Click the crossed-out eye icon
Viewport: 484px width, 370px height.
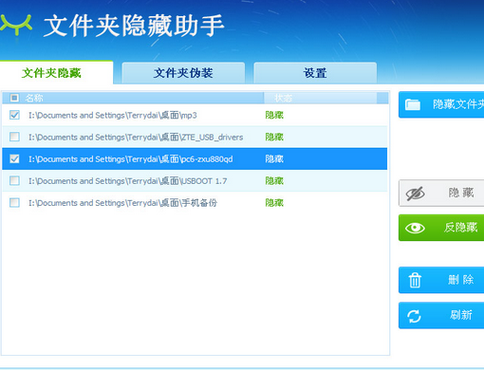click(x=416, y=194)
